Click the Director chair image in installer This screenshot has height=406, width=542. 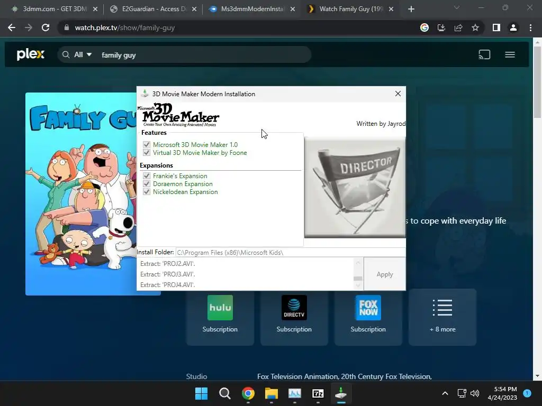[x=355, y=188]
